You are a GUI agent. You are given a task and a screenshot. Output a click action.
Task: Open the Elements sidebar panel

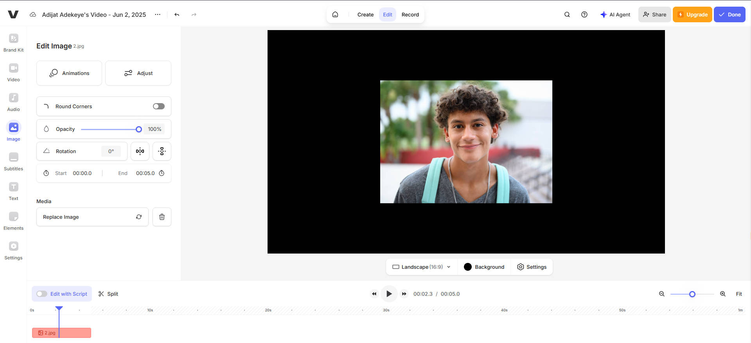(x=13, y=221)
